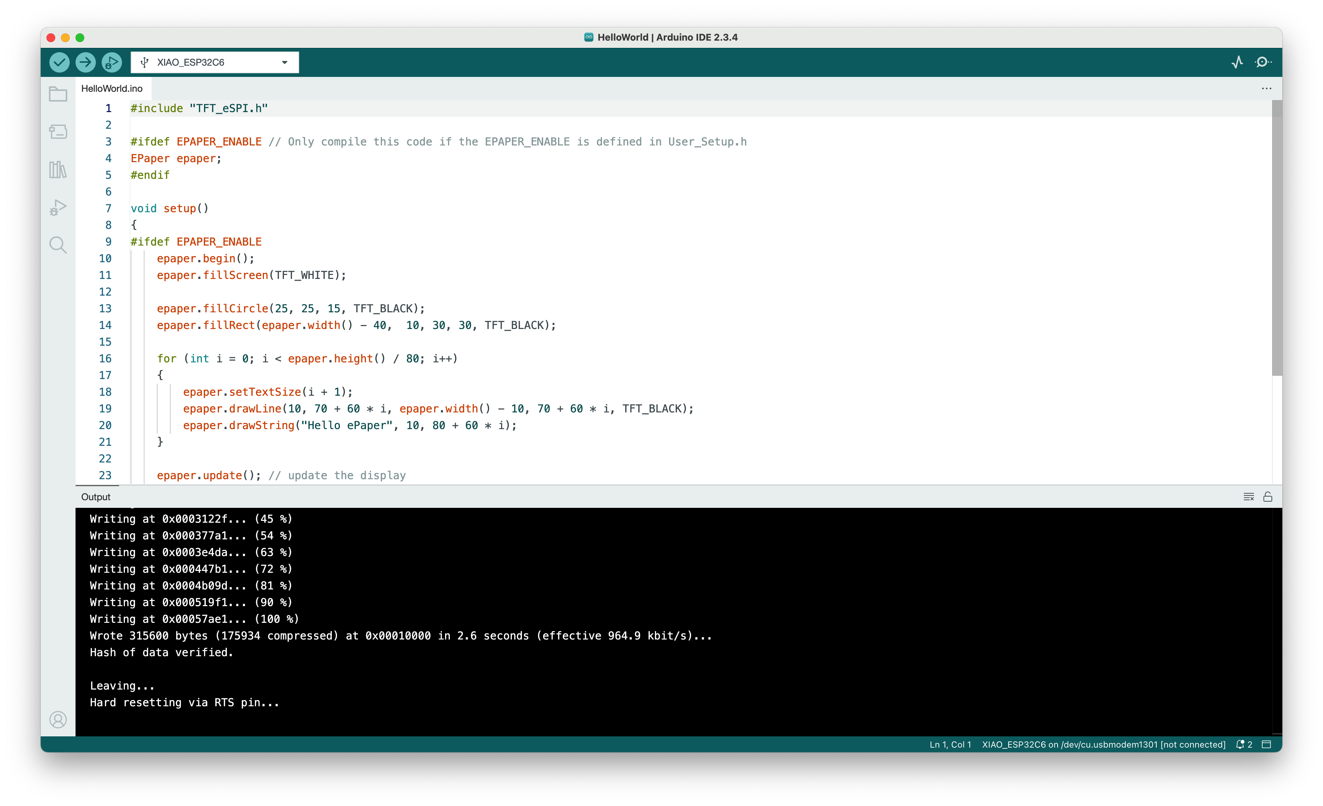Click the Upload arrow button

(x=85, y=62)
